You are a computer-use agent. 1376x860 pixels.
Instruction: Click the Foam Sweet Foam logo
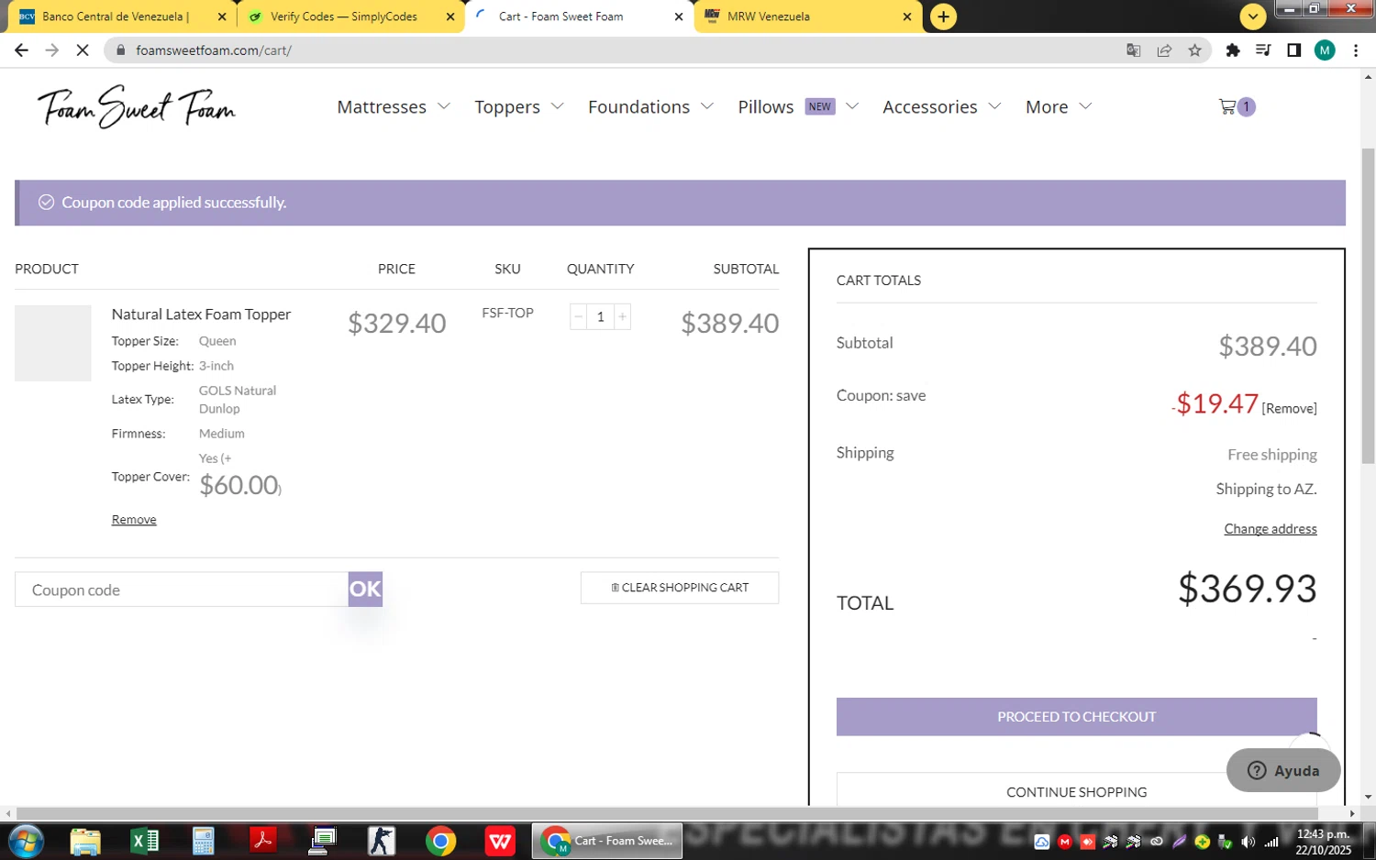[137, 107]
